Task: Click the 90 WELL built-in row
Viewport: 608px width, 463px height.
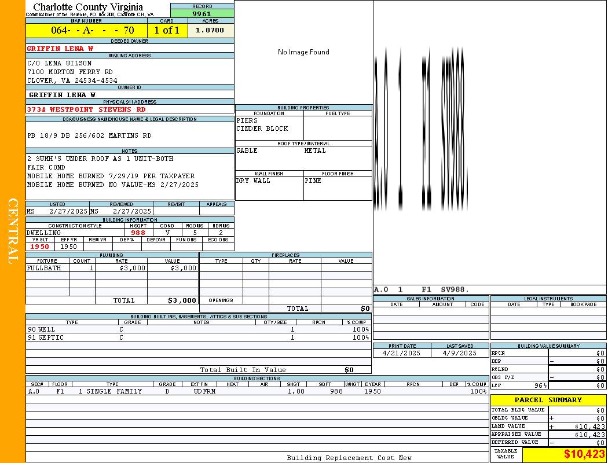Action: click(x=197, y=329)
